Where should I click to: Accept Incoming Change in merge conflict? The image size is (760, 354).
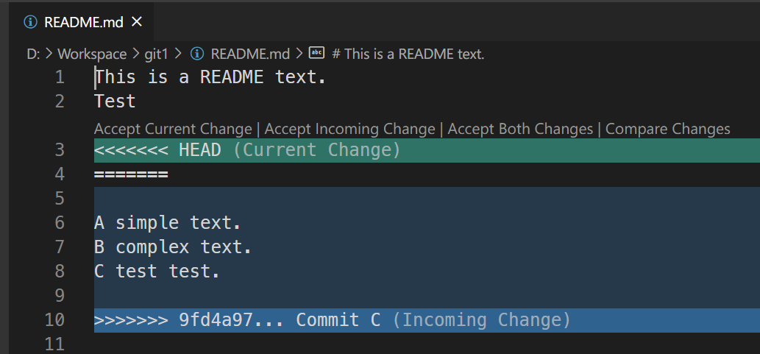[349, 129]
